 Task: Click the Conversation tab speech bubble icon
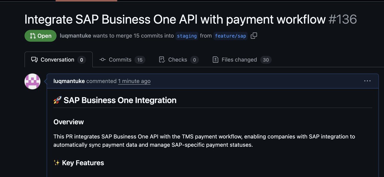tap(34, 60)
